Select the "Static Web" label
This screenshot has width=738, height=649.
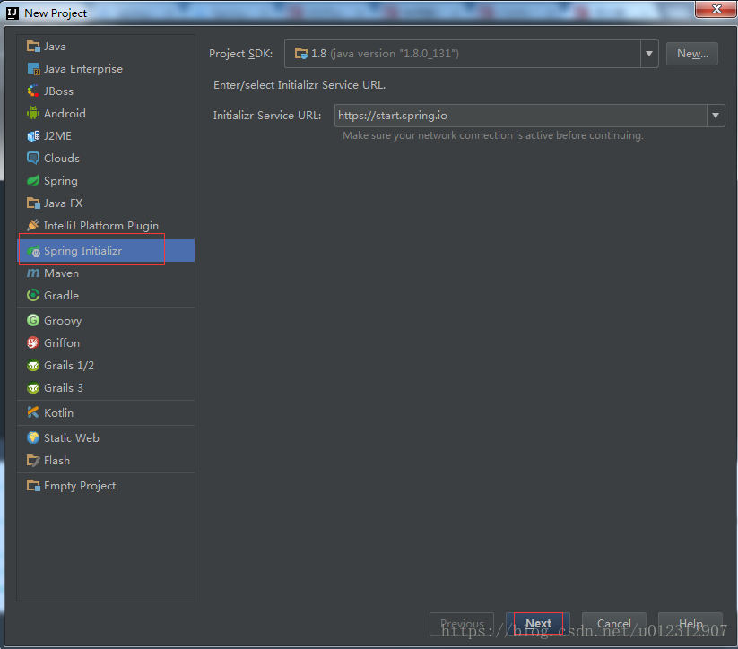(72, 438)
